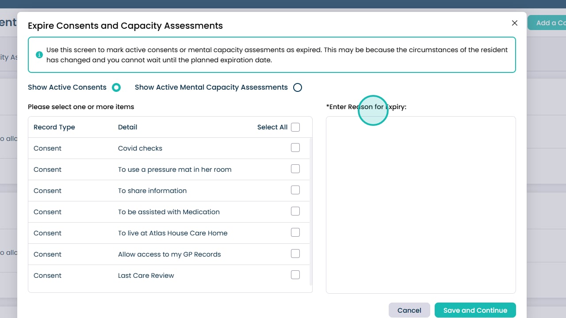Click the Last Care Review row text
566x318 pixels.
[146, 276]
